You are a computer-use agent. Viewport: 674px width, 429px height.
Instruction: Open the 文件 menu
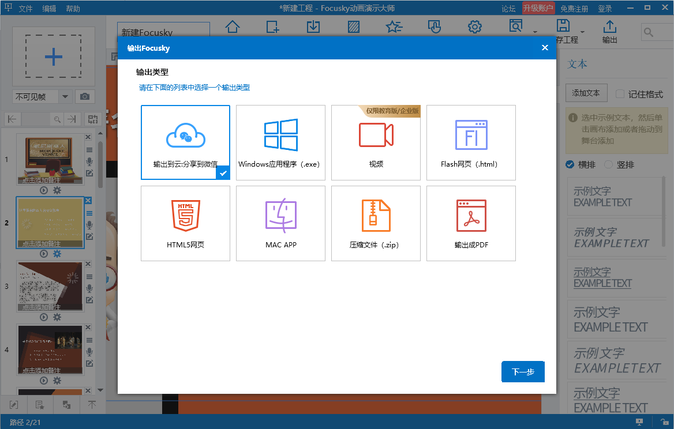(25, 9)
